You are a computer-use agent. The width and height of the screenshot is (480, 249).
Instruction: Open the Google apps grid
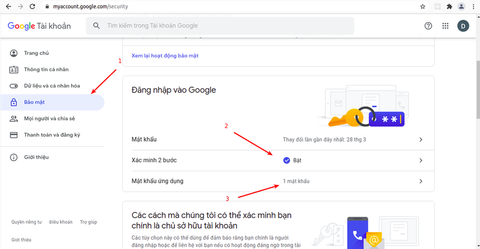coord(445,26)
